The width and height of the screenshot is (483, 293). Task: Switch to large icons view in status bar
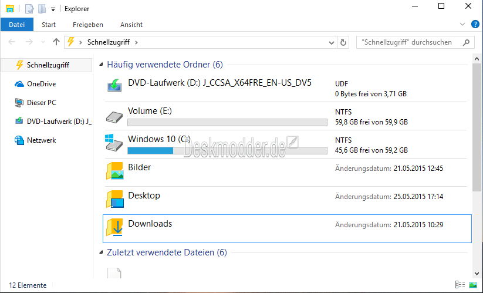[473, 285]
